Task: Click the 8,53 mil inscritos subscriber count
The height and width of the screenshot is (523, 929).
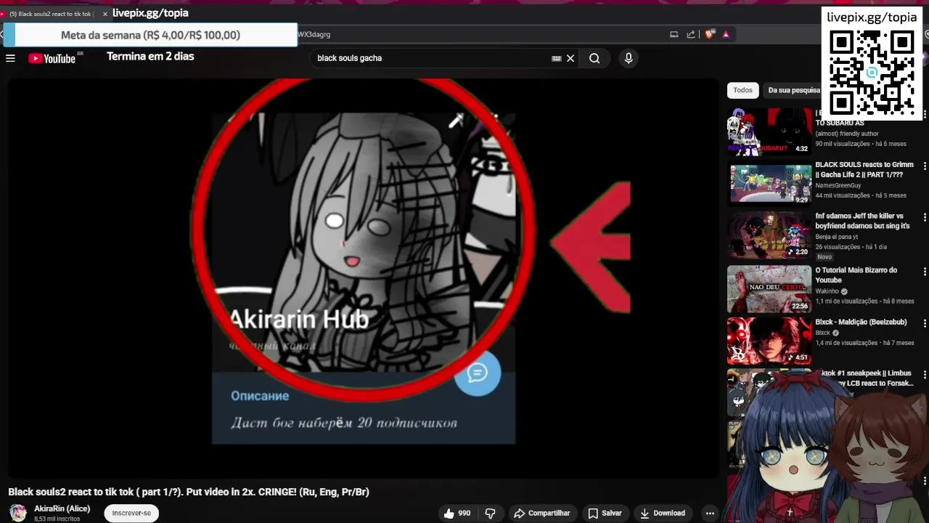Action: (57, 519)
